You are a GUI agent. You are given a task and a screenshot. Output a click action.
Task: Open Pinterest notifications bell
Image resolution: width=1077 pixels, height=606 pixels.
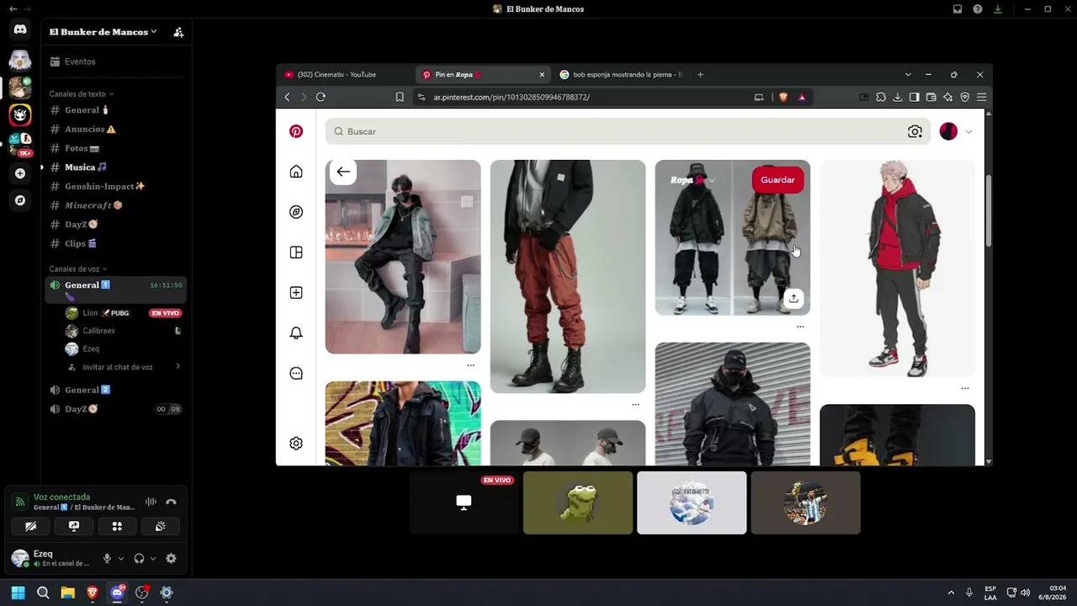296,333
